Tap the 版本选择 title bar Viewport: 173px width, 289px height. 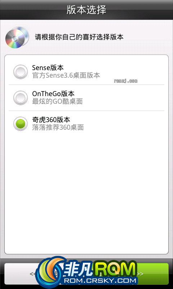86,10
